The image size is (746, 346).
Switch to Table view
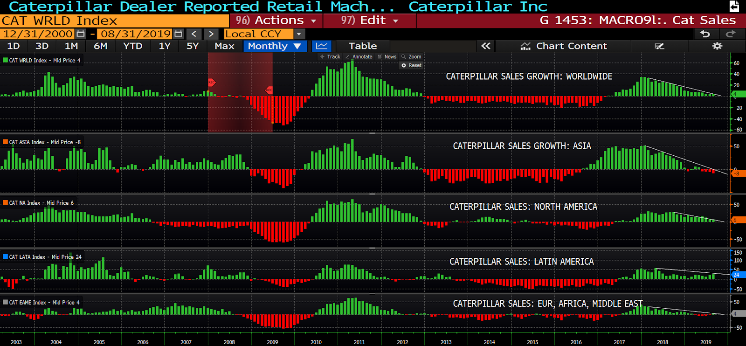tap(363, 46)
